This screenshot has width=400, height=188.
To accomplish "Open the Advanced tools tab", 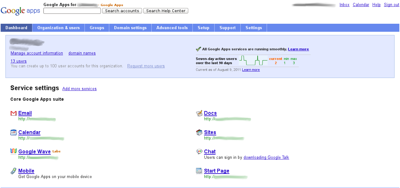I will [172, 28].
